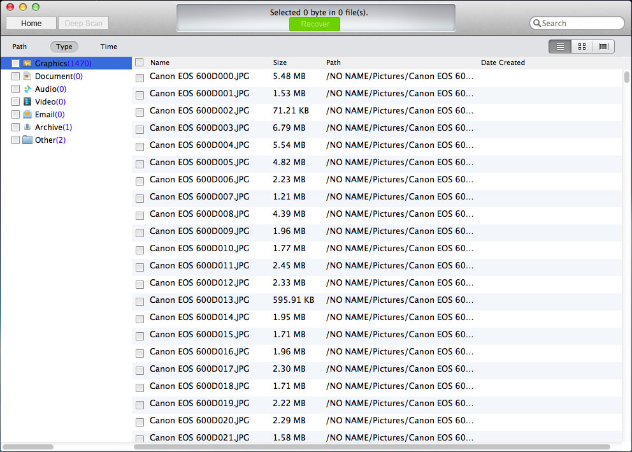Tick the Other category checkbox
This screenshot has width=632, height=452.
(15, 140)
